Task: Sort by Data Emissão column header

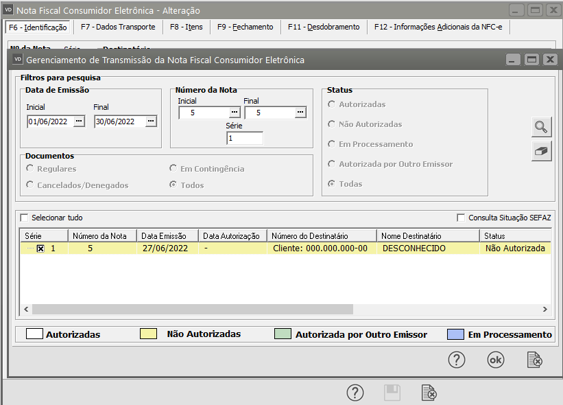Action: coord(167,235)
